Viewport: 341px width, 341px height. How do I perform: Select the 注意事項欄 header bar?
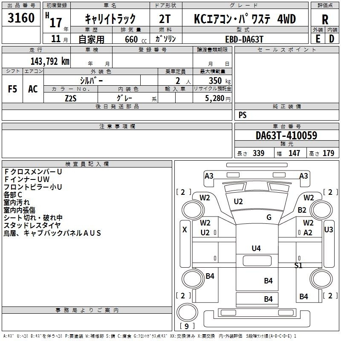tap(117, 126)
